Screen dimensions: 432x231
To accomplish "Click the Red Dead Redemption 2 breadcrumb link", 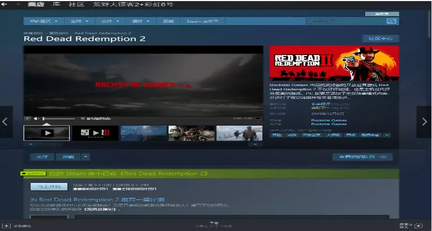I will tap(102, 33).
